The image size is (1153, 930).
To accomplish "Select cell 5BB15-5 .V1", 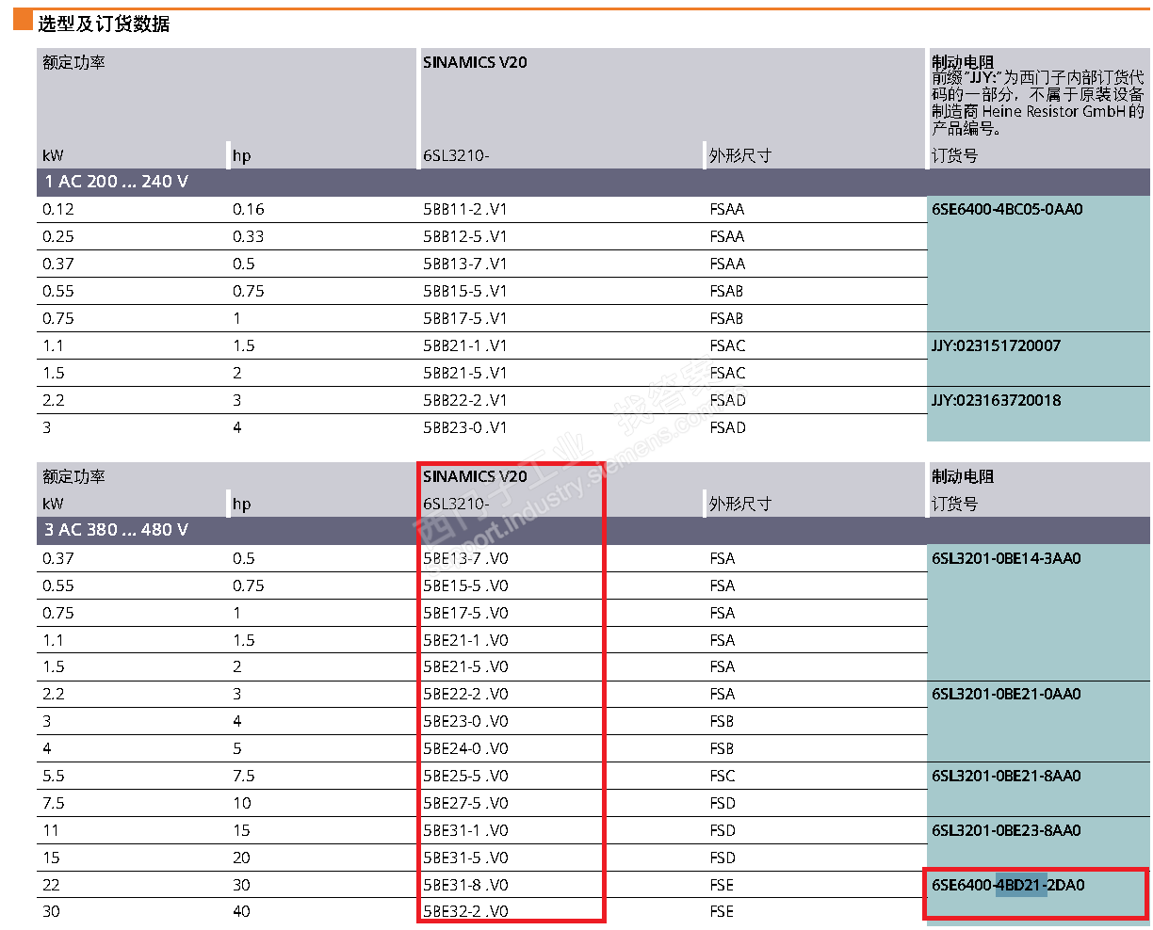I will (x=465, y=291).
